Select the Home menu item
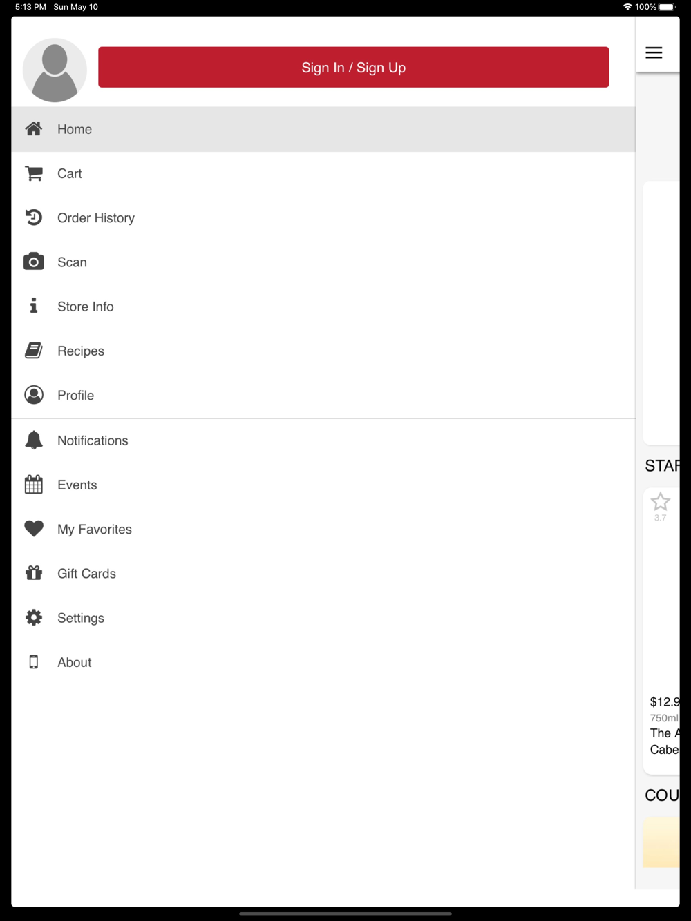Screen dimensions: 691x921 pyautogui.click(x=323, y=129)
